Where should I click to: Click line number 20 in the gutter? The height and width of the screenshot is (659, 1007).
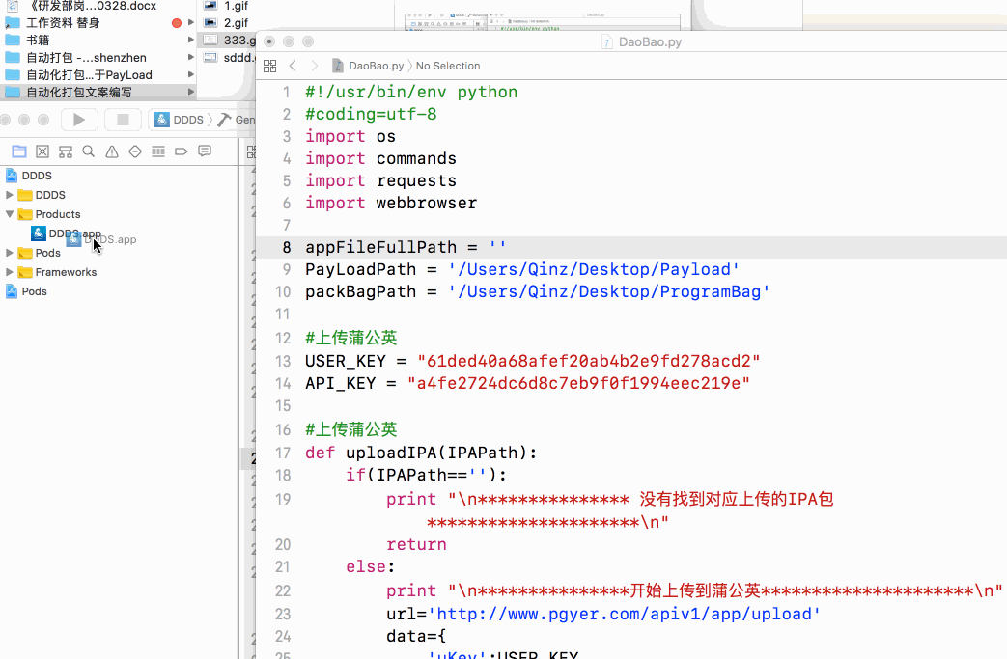[283, 544]
